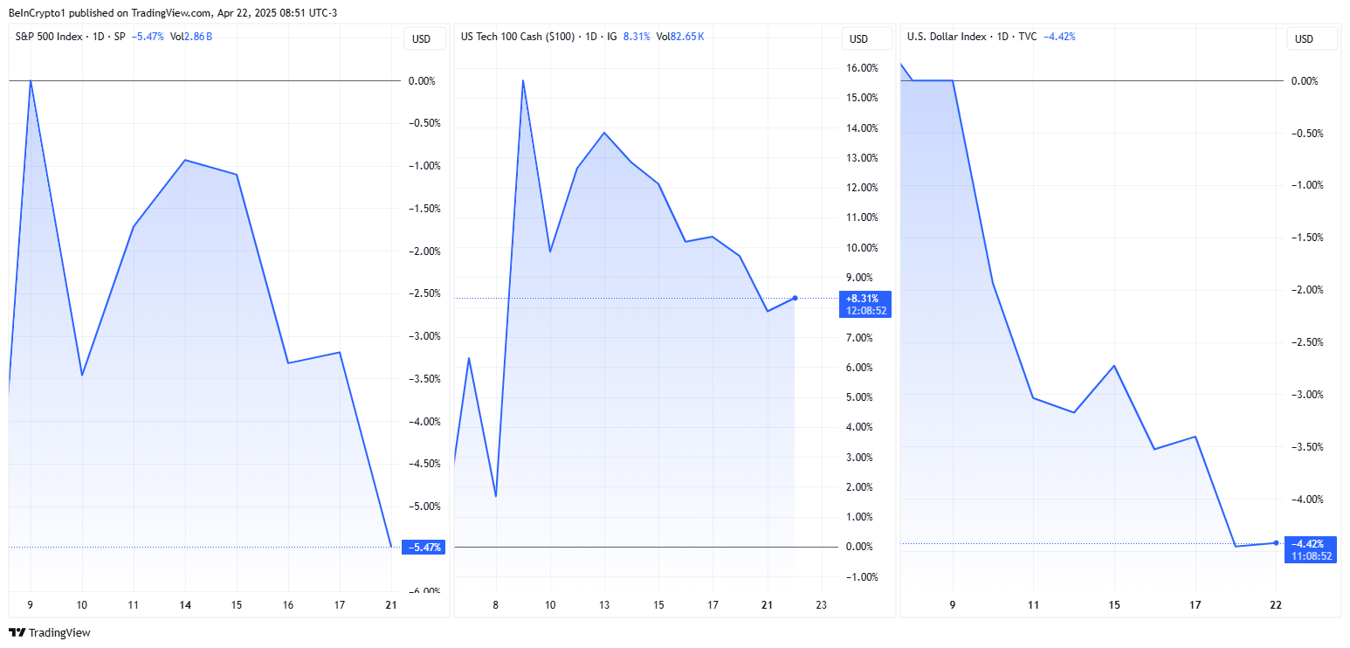1350x648 pixels.
Task: Open the USD currency selector on S&P 500 chart
Action: click(422, 38)
